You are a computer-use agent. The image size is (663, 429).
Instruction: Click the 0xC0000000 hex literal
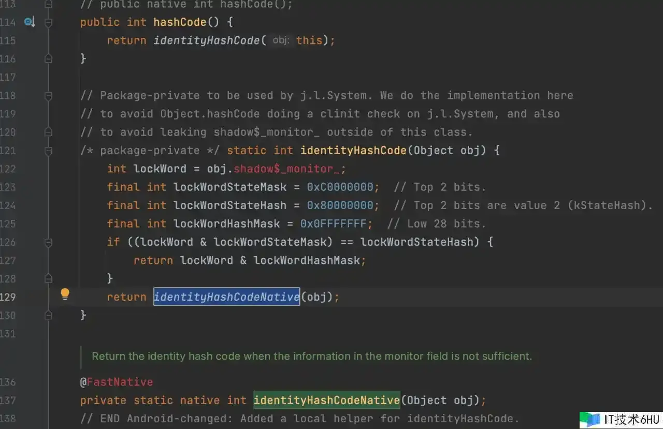pyautogui.click(x=343, y=187)
